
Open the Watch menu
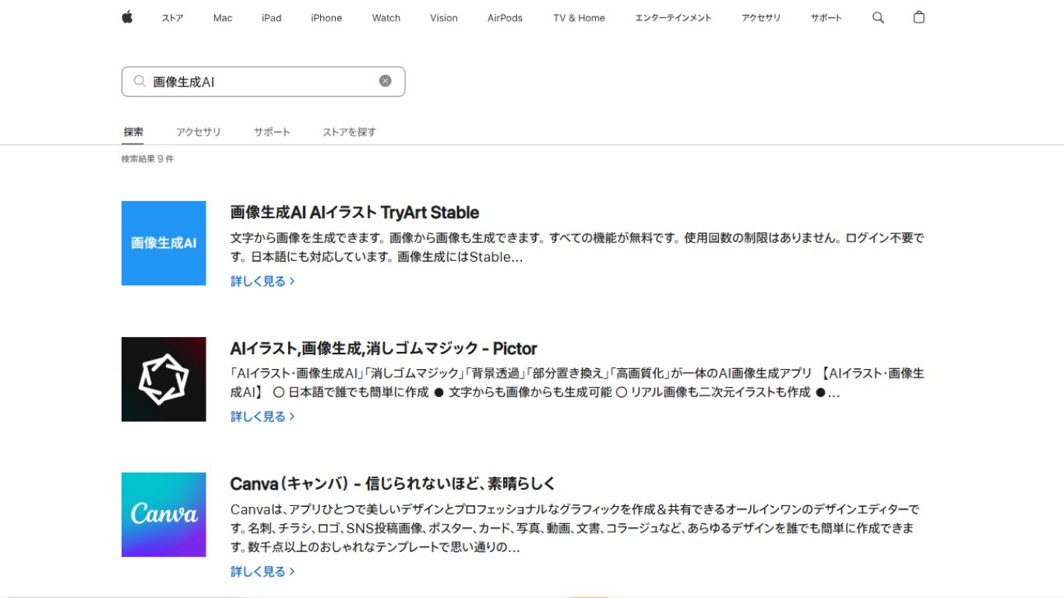tap(386, 18)
